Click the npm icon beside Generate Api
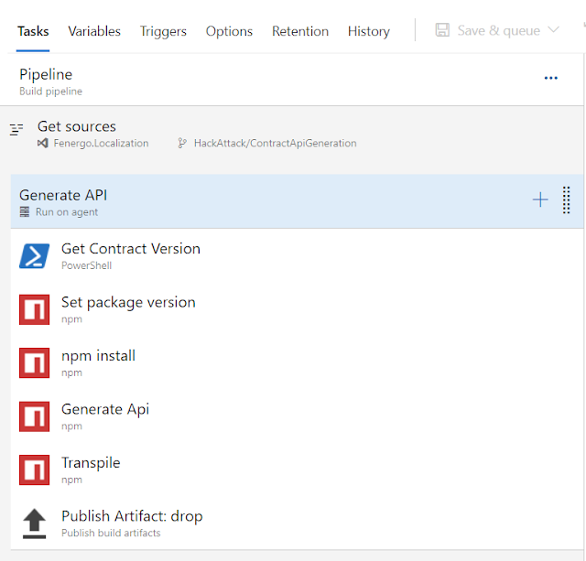 coord(35,416)
